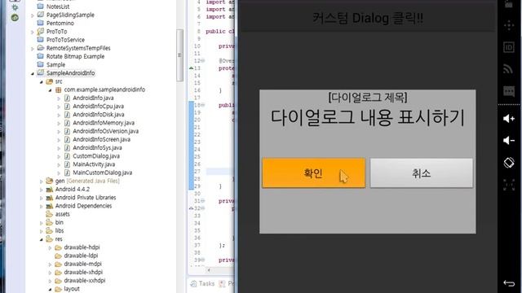Expand the PageSlidingSample project arrow
522x293 pixels.
33,15
